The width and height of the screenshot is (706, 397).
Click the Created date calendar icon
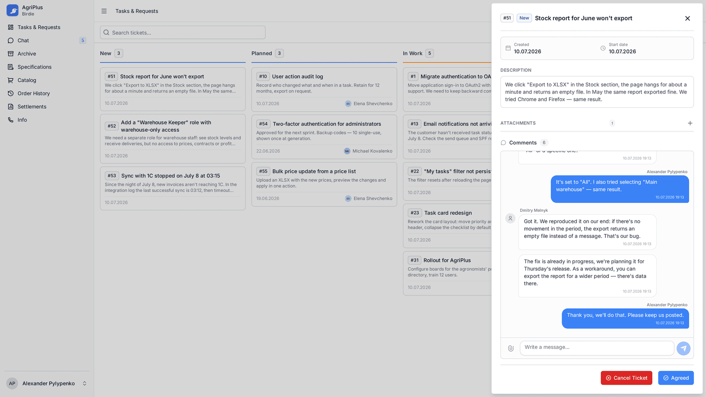[508, 48]
